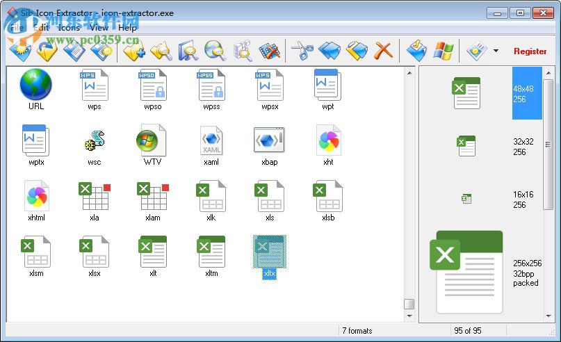
Task: Click the icon list scroll-up arrow
Action: (x=409, y=73)
